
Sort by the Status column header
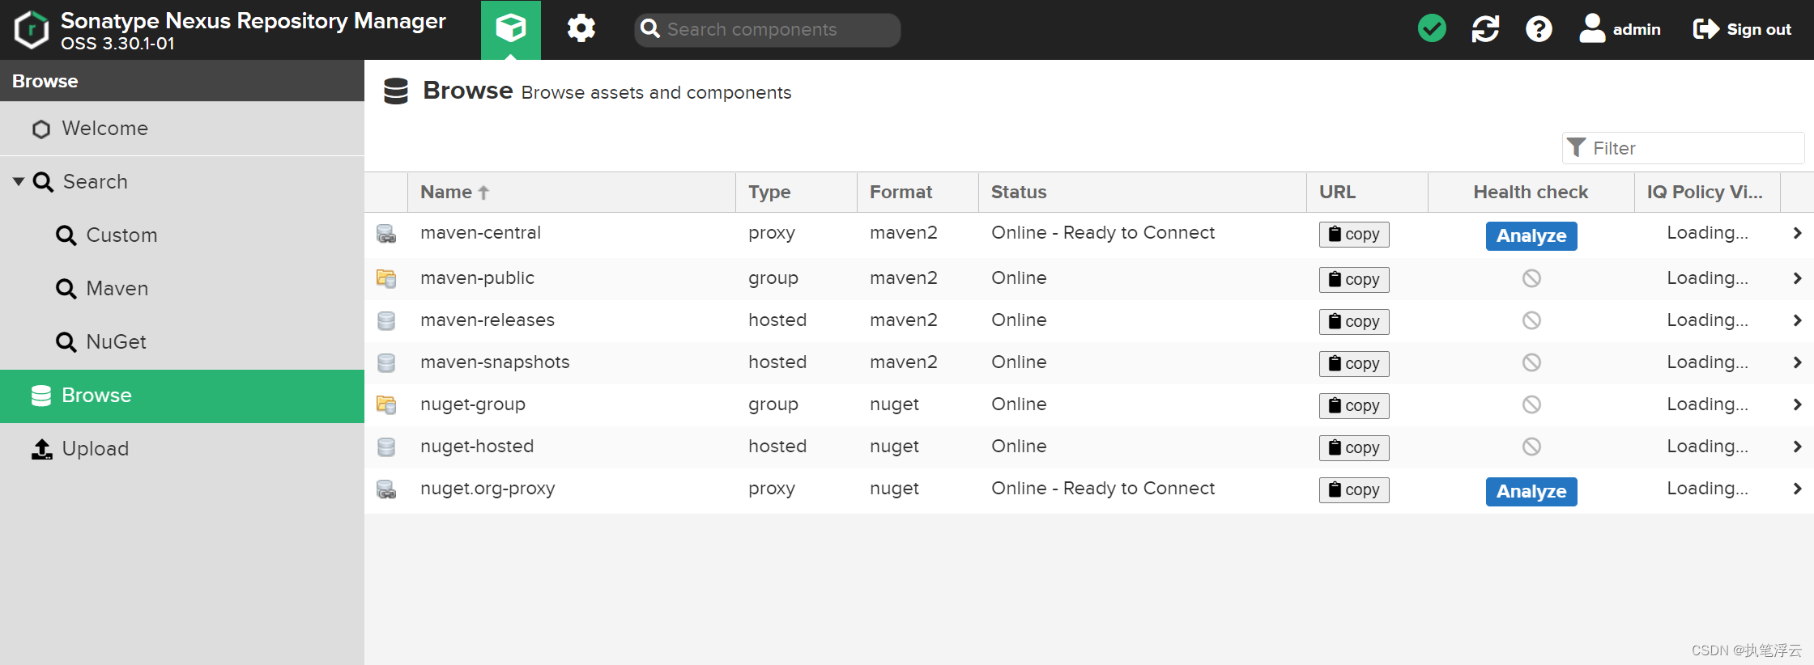tap(1142, 192)
